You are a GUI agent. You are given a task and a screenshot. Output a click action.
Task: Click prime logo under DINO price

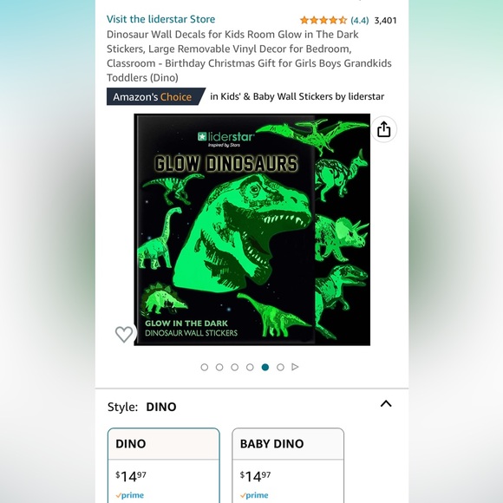tap(129, 495)
